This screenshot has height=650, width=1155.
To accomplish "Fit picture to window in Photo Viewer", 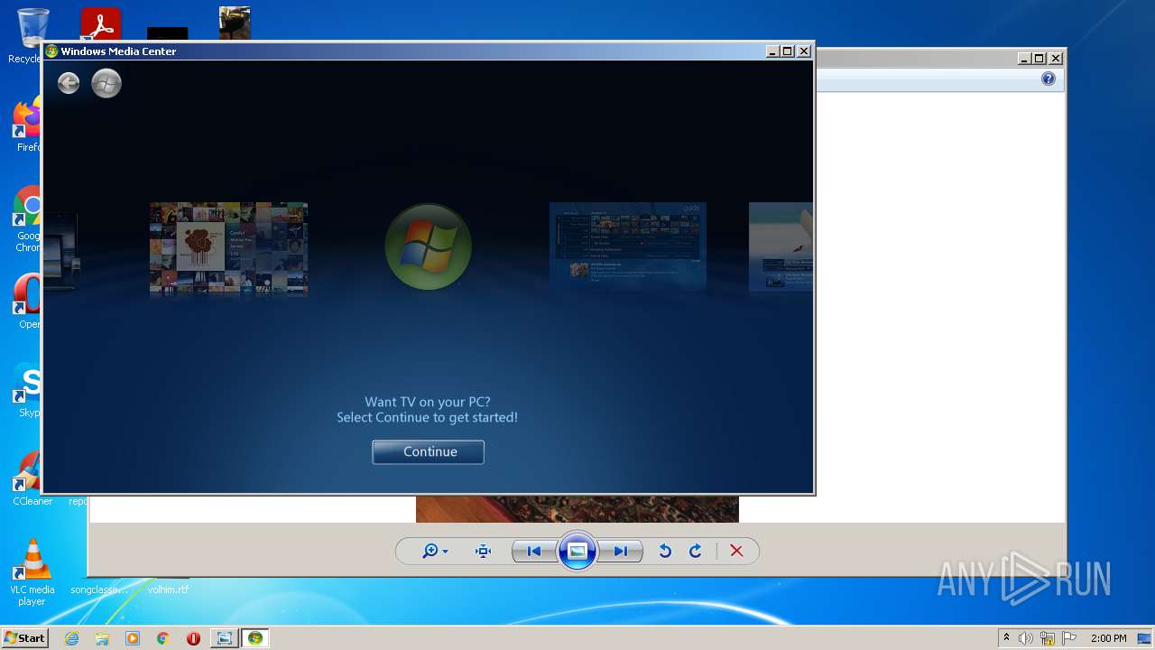I will [x=483, y=551].
